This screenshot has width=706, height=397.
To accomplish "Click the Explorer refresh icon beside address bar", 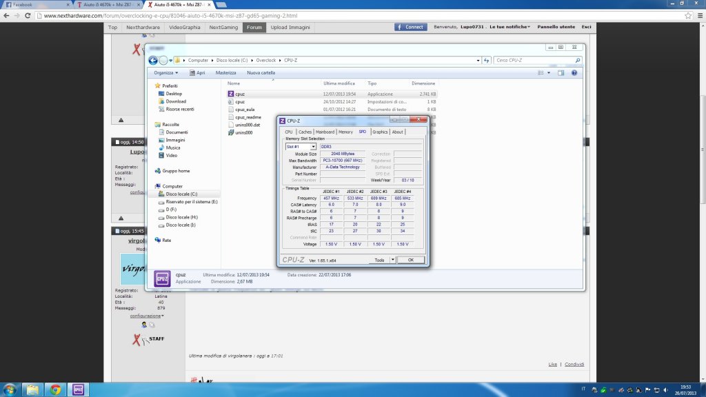I will coord(486,61).
